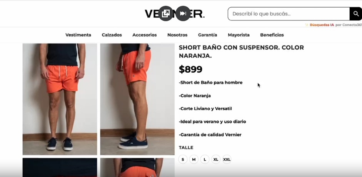Open the Calzados menu

pyautogui.click(x=112, y=35)
